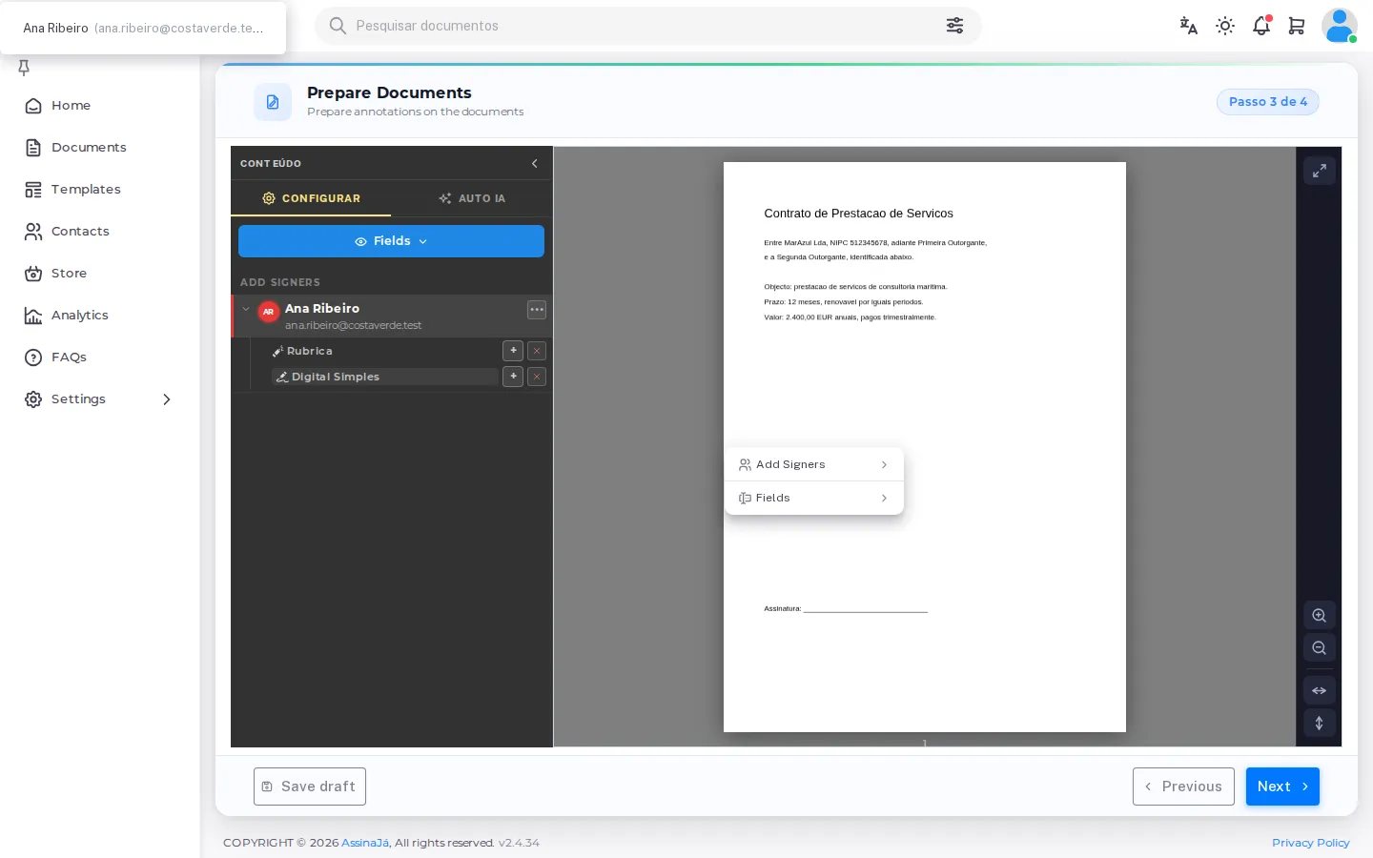Viewport: 1373px width, 858px height.
Task: Open the notifications bell
Action: coord(1261,26)
